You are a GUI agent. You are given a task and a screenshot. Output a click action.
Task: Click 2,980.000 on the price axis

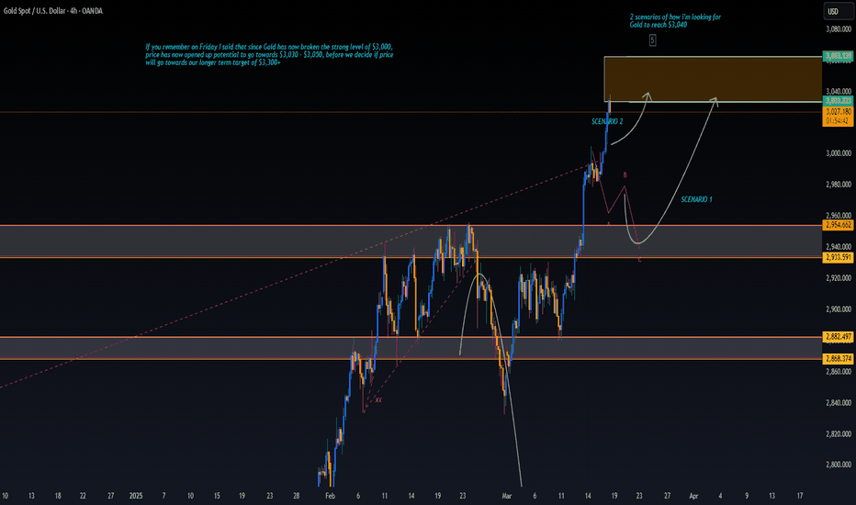839,185
